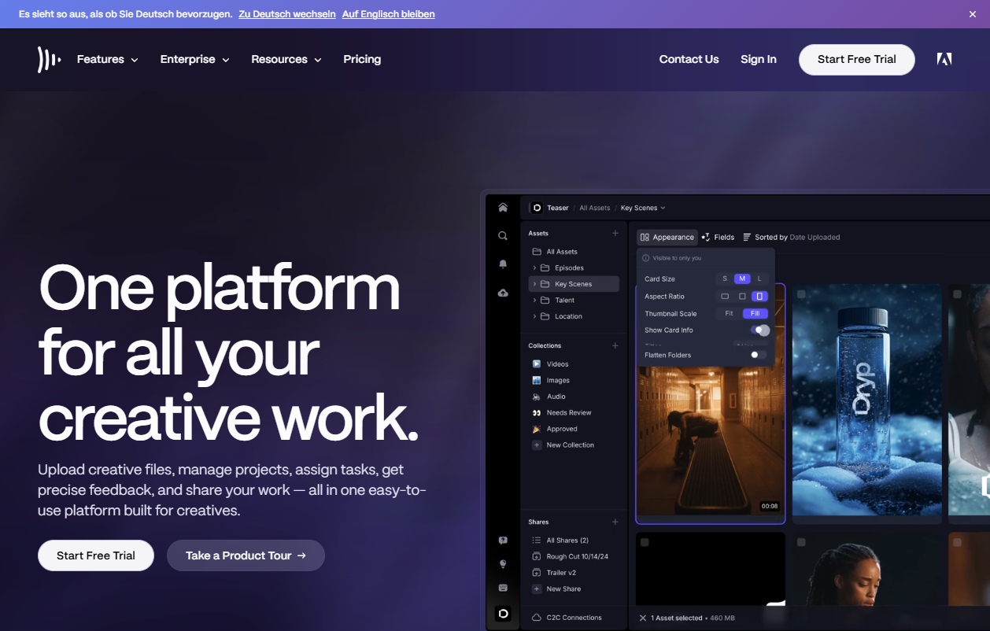Click the All Shares list icon
Image resolution: width=990 pixels, height=631 pixels.
coord(537,541)
